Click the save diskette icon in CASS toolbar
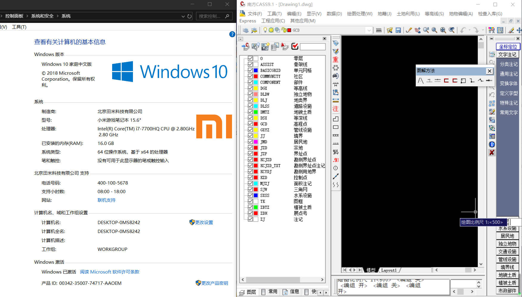 (x=398, y=30)
